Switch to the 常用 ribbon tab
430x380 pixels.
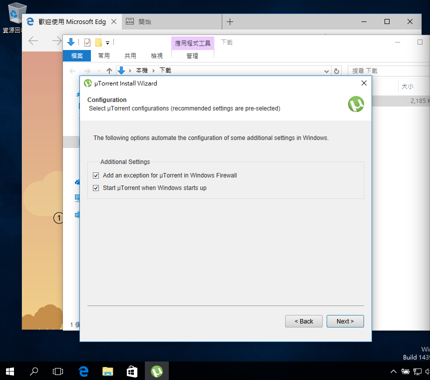tap(104, 56)
